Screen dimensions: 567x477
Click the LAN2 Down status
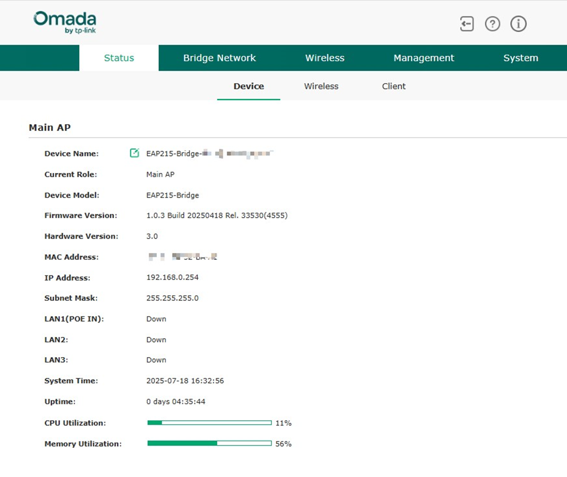pos(156,340)
